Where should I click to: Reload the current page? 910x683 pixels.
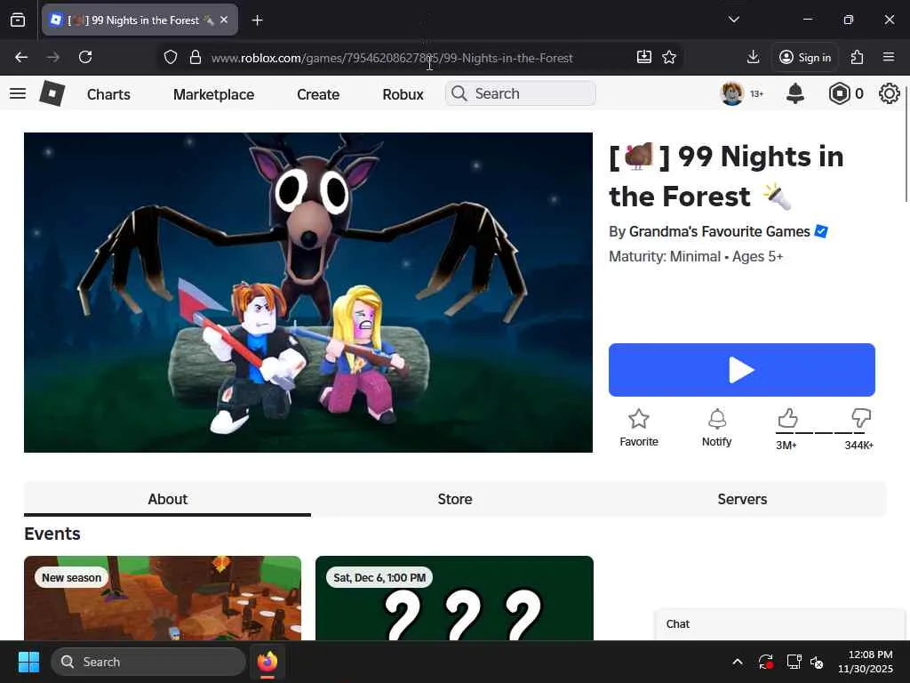pyautogui.click(x=85, y=57)
